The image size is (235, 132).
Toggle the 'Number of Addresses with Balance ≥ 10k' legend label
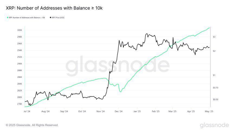pos(27,18)
